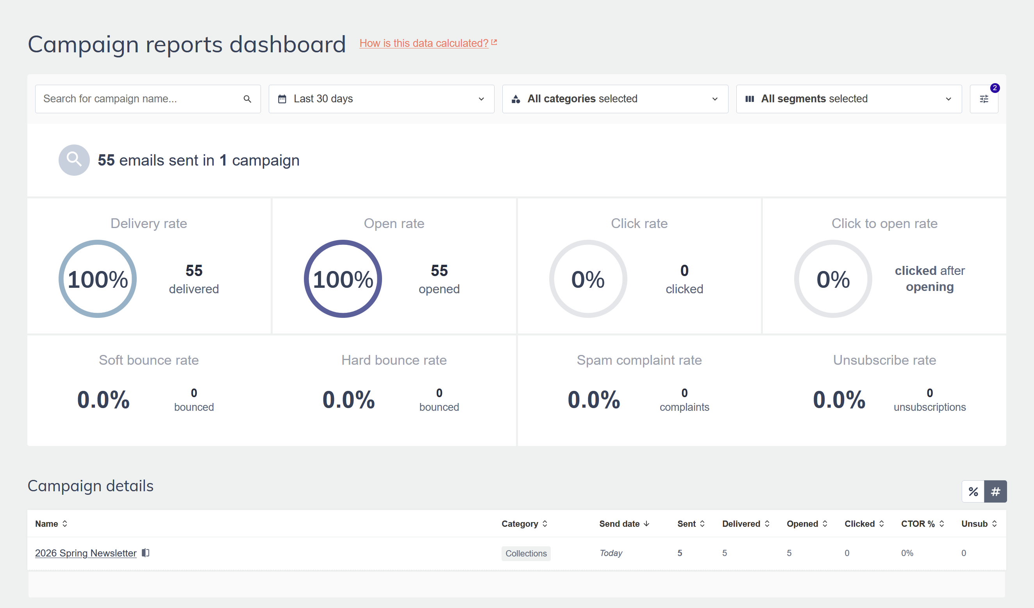Click the search magnifier icon in campaign search
The height and width of the screenshot is (608, 1034).
[x=247, y=99]
